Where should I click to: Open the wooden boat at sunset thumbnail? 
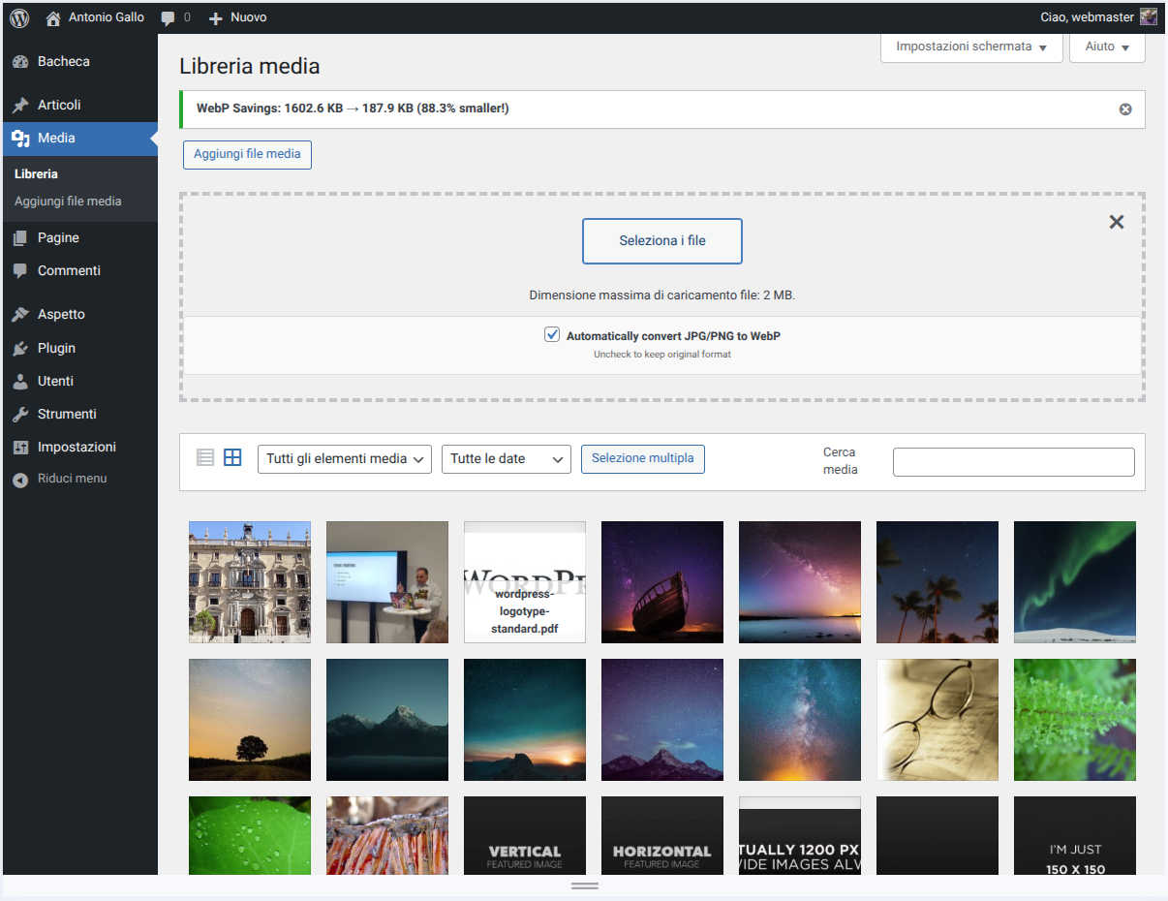coord(662,582)
